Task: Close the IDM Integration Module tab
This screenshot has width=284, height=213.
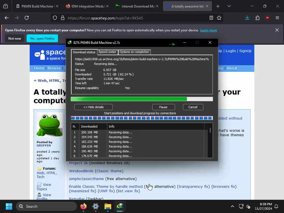Action: [107, 6]
